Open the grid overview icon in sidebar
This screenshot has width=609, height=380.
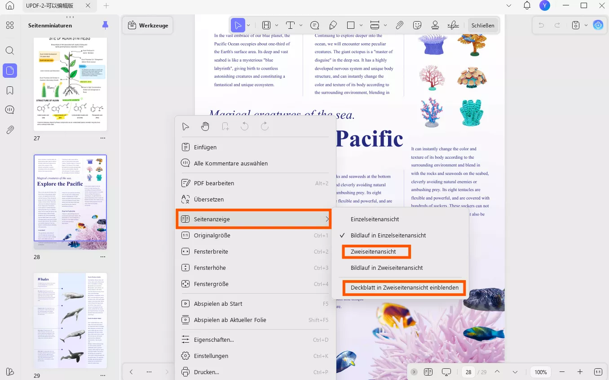pyautogui.click(x=10, y=25)
